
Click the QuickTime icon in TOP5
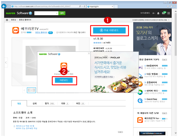click(140, 101)
